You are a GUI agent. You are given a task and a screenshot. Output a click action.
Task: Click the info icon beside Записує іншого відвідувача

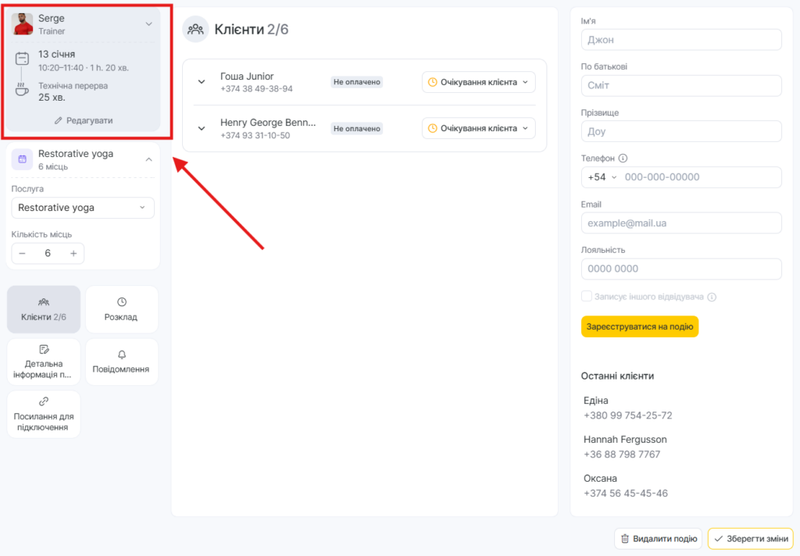(712, 298)
